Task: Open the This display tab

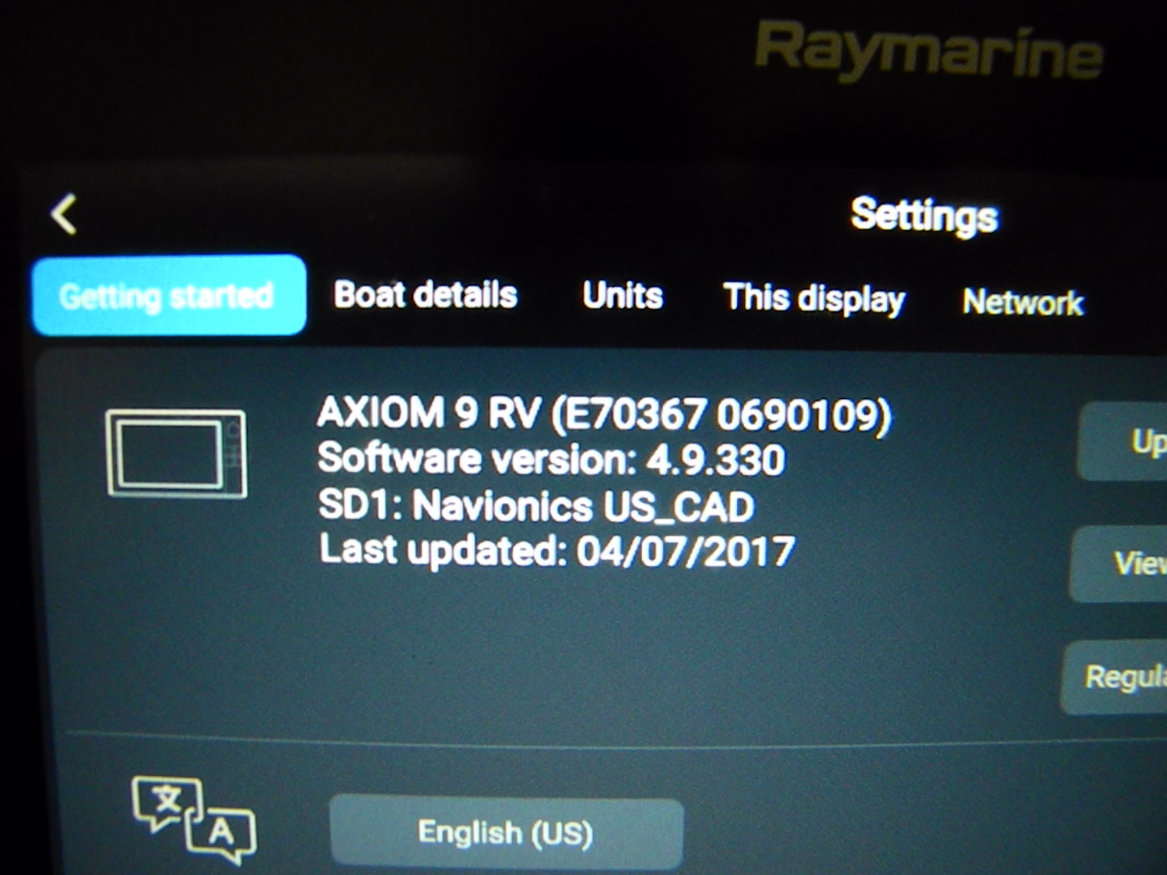Action: 814,298
